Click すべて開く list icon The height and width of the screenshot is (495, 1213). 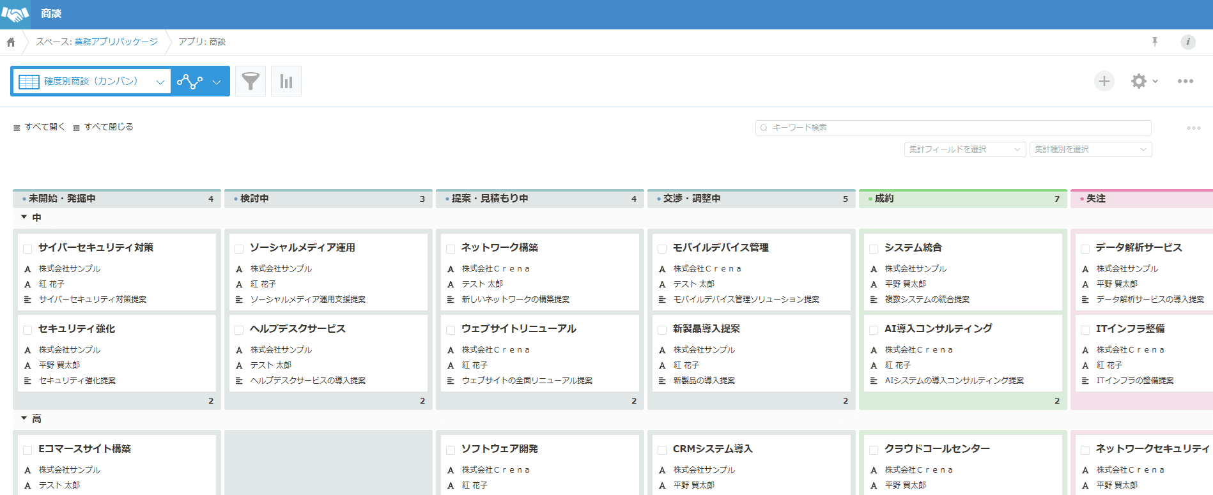pos(17,128)
